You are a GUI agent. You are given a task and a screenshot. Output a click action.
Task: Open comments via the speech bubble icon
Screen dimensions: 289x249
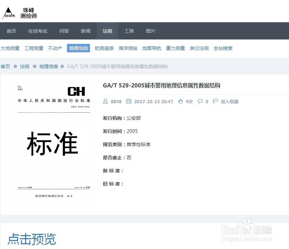pyautogui.click(x=200, y=101)
